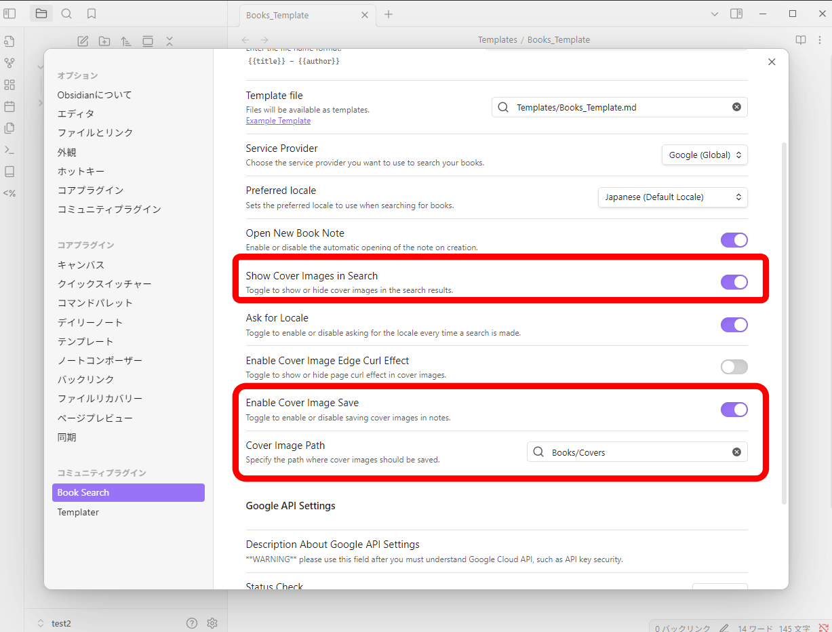Open デイリーノート plugin settings
The height and width of the screenshot is (632, 832).
click(90, 322)
